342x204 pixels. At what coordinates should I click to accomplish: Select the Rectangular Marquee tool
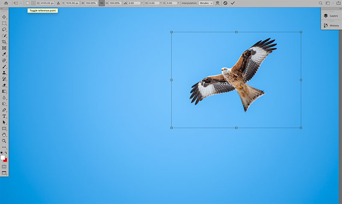4,23
